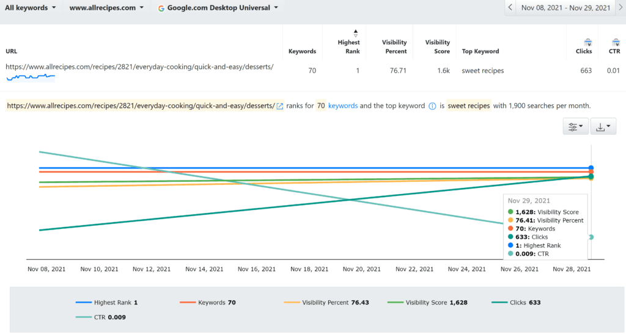Sort by Visibility Score column header

click(x=438, y=46)
